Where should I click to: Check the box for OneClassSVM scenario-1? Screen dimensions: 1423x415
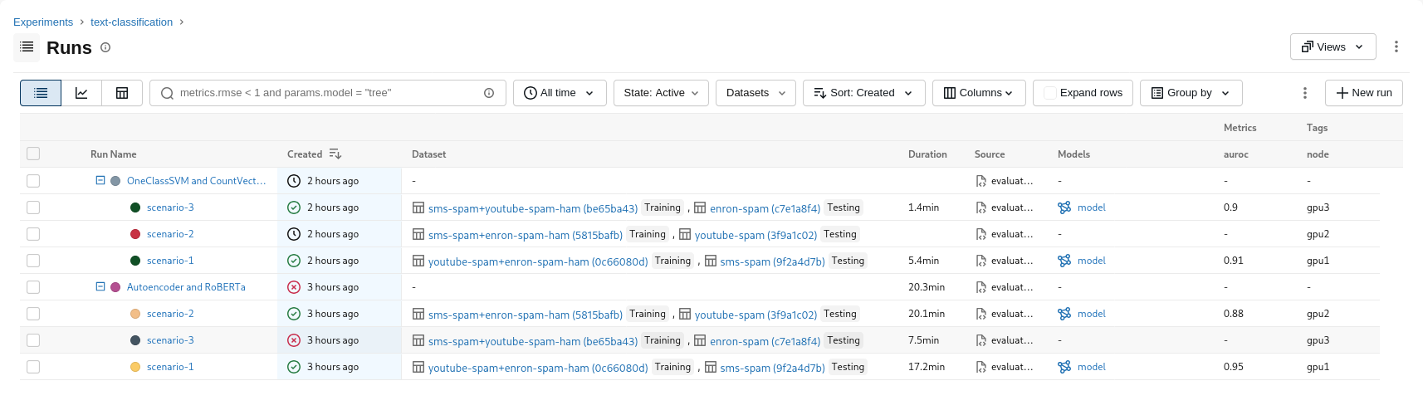pyautogui.click(x=33, y=261)
